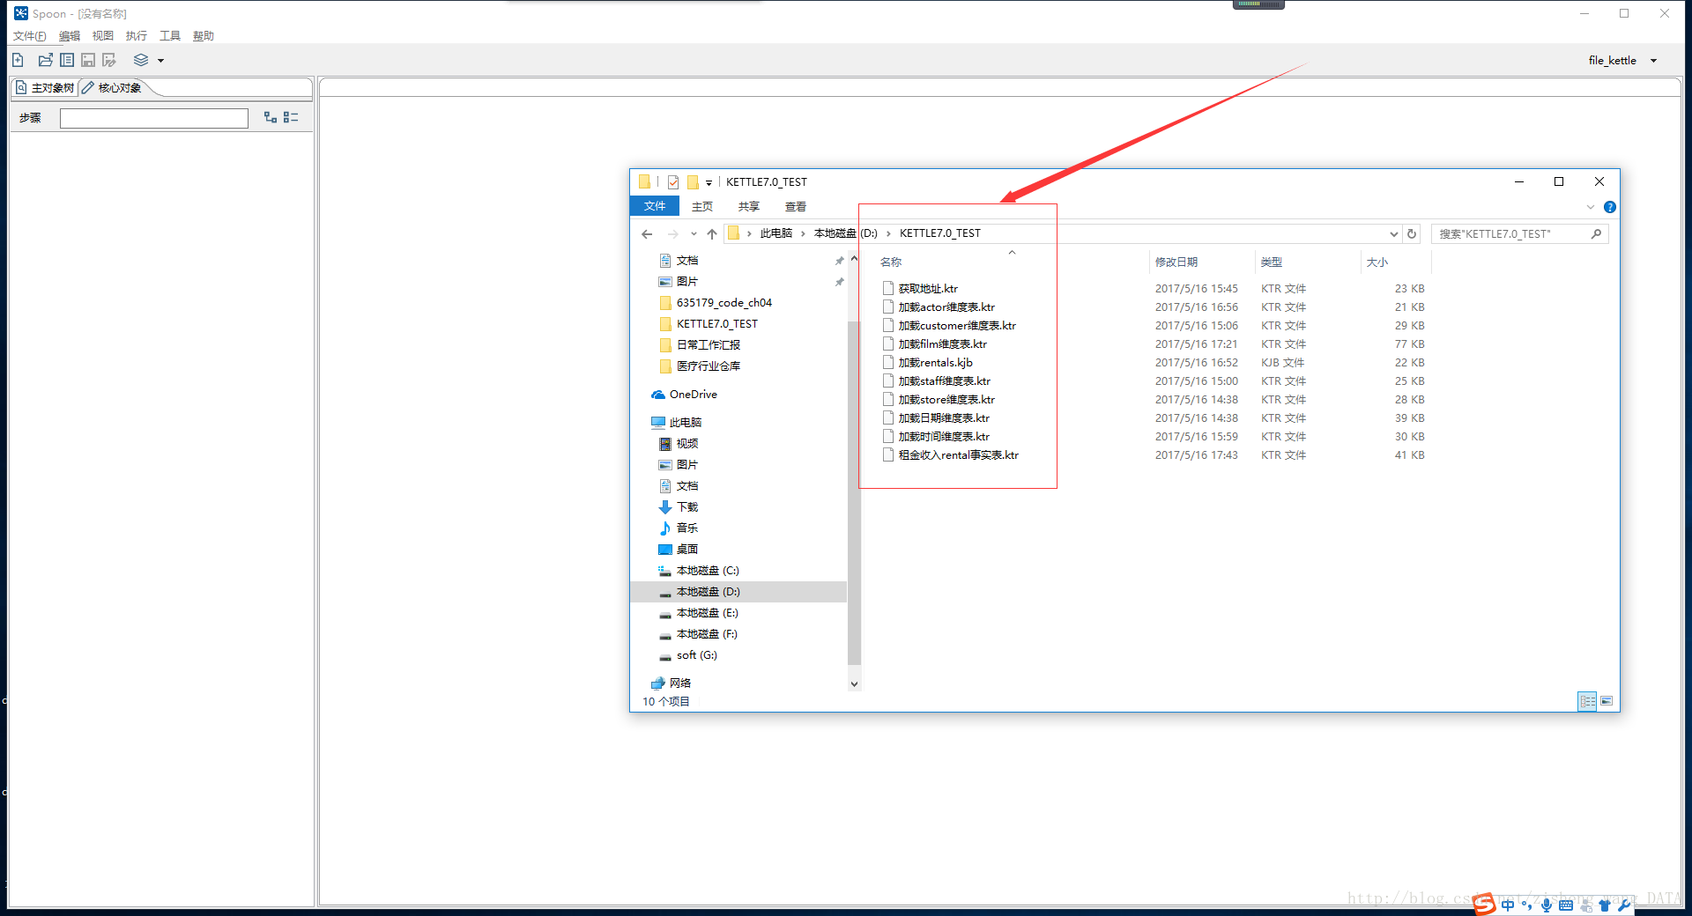Image resolution: width=1692 pixels, height=916 pixels.
Task: Select 日常工作汇报 folder in navigation pane
Action: click(x=708, y=345)
